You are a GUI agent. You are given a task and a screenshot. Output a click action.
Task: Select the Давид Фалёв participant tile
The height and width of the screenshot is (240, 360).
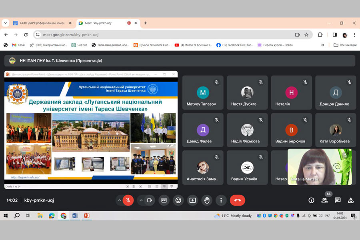point(203,130)
